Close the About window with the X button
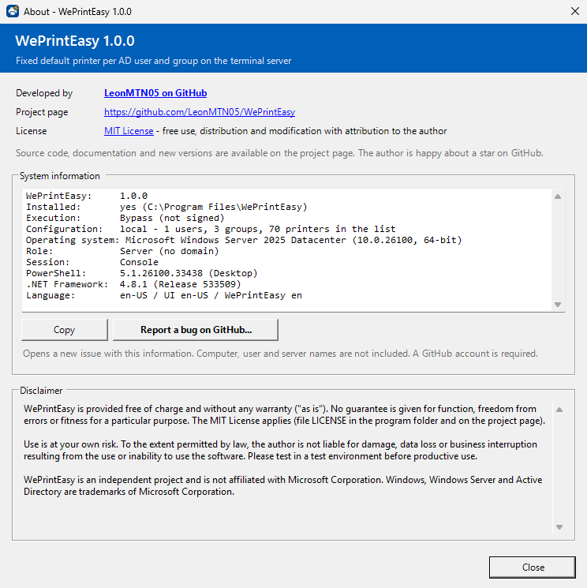587x588 pixels. (575, 11)
